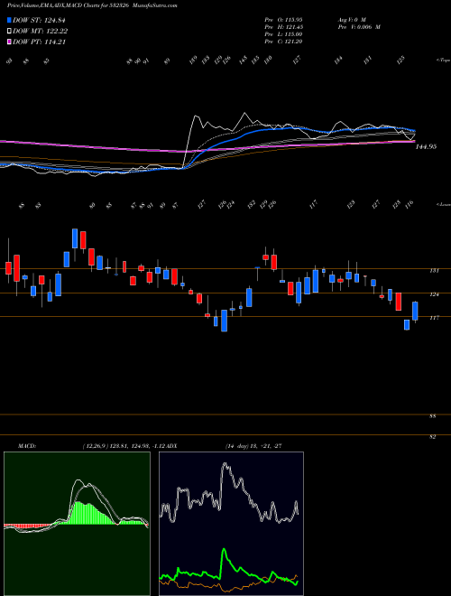The image size is (451, 596).
Task: Click the tallest blue candle near the left peak
Action: 75,238
